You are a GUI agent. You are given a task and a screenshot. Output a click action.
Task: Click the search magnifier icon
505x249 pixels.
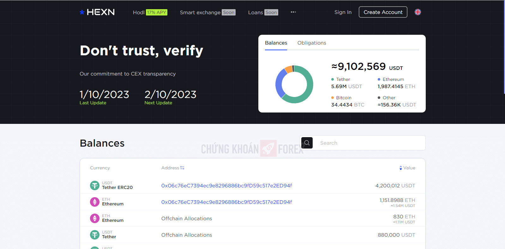pyautogui.click(x=307, y=143)
